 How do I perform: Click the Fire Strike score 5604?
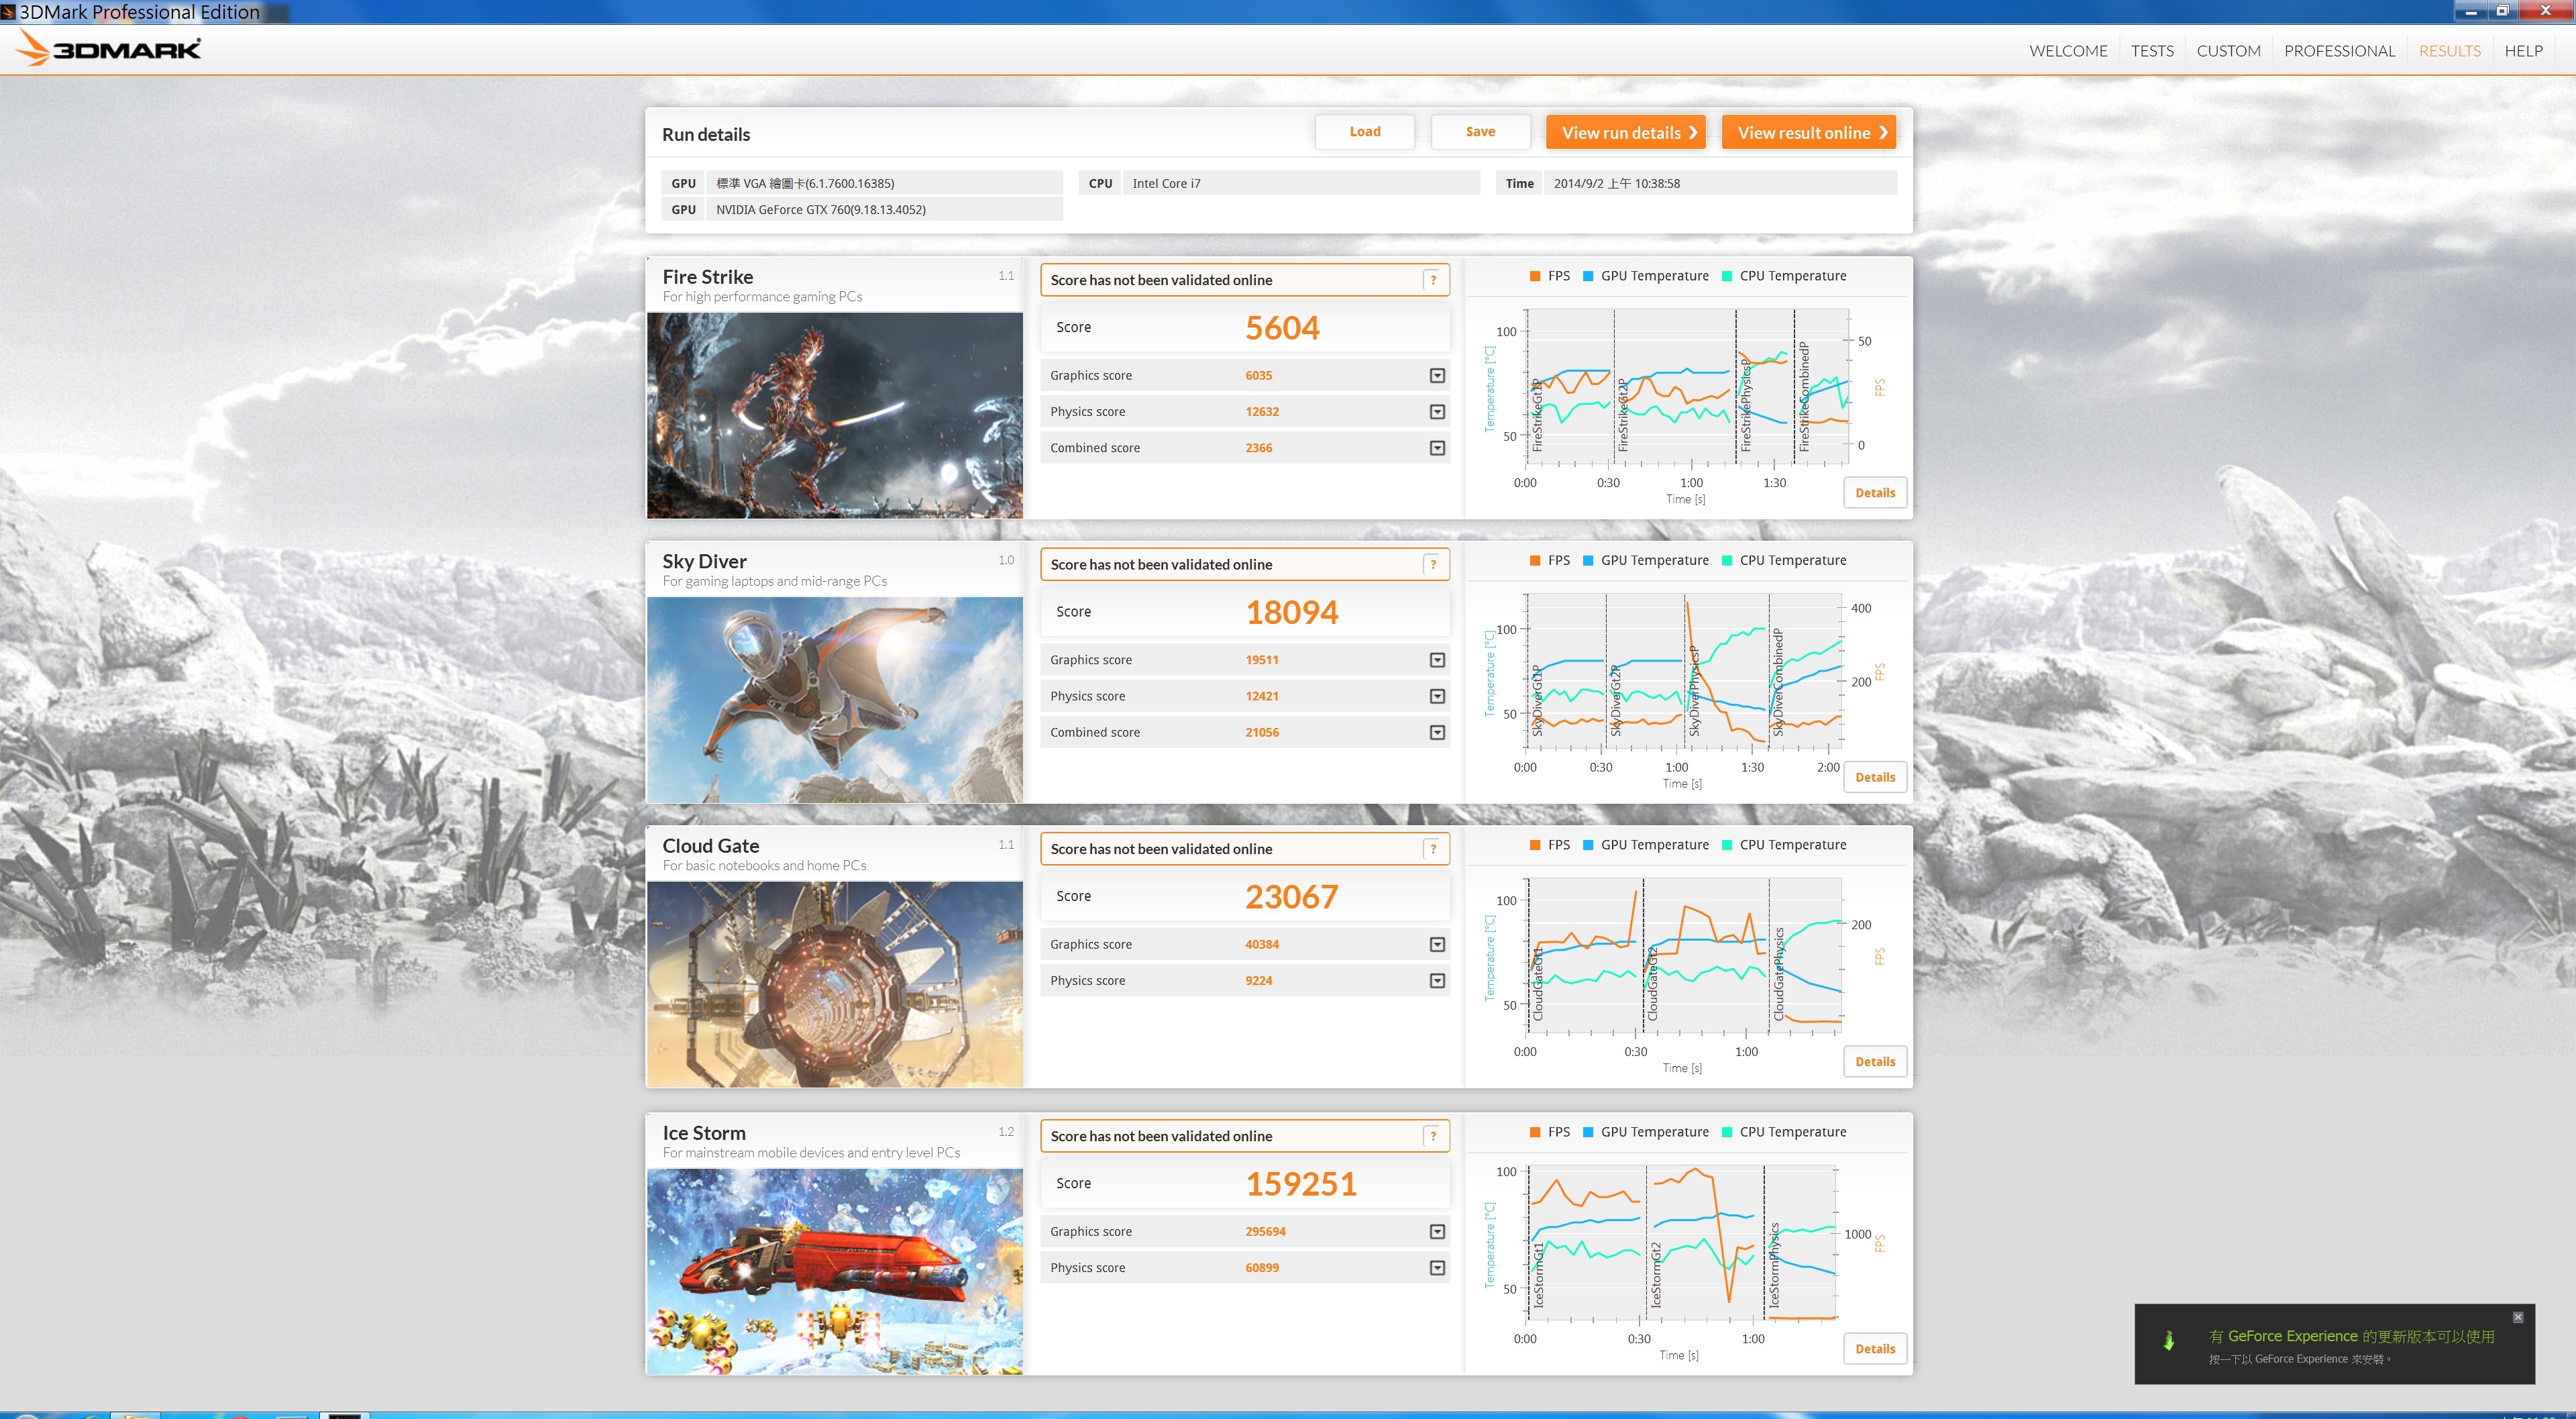tap(1282, 328)
